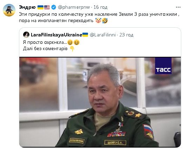Click the Ukraine flag next to Эндрю
Screen dimensions: 183x150
(x=40, y=7)
